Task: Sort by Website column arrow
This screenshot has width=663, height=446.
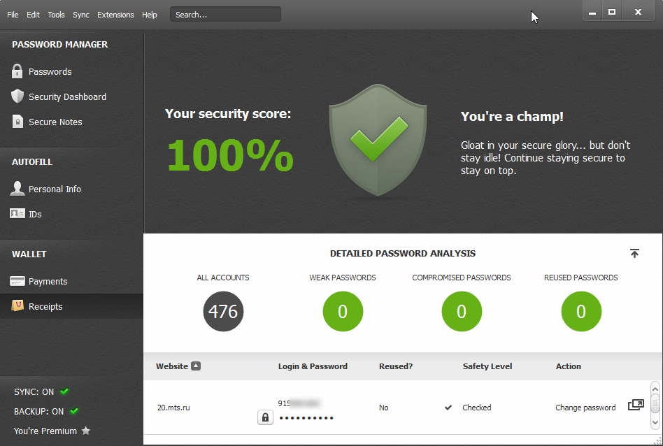Action: [x=196, y=366]
